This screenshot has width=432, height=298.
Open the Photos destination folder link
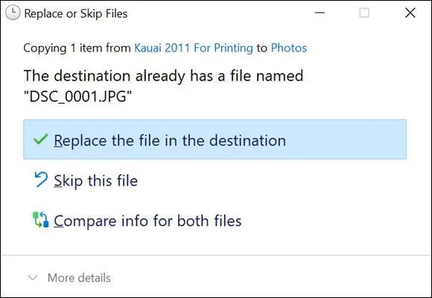point(289,48)
